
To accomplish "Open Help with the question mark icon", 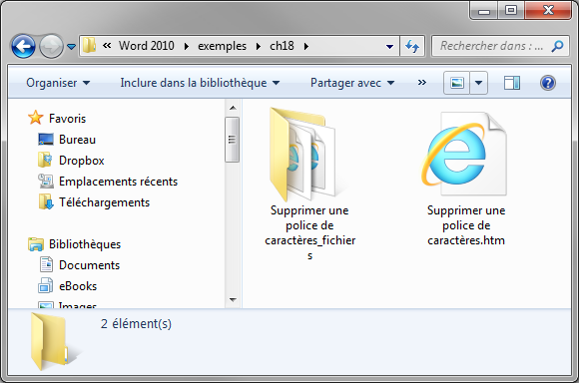I will point(548,83).
